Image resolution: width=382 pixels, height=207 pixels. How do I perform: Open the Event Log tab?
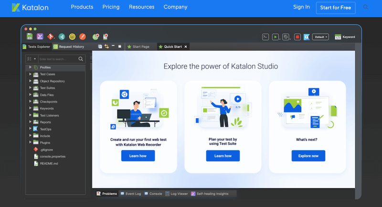tap(131, 194)
